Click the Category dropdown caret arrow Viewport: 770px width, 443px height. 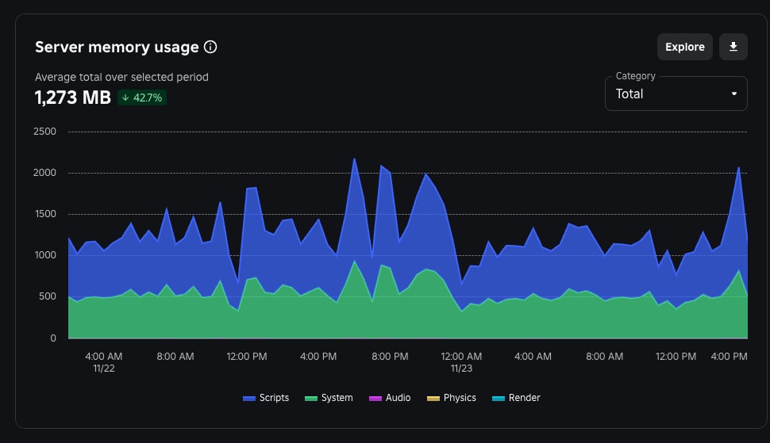coord(734,94)
